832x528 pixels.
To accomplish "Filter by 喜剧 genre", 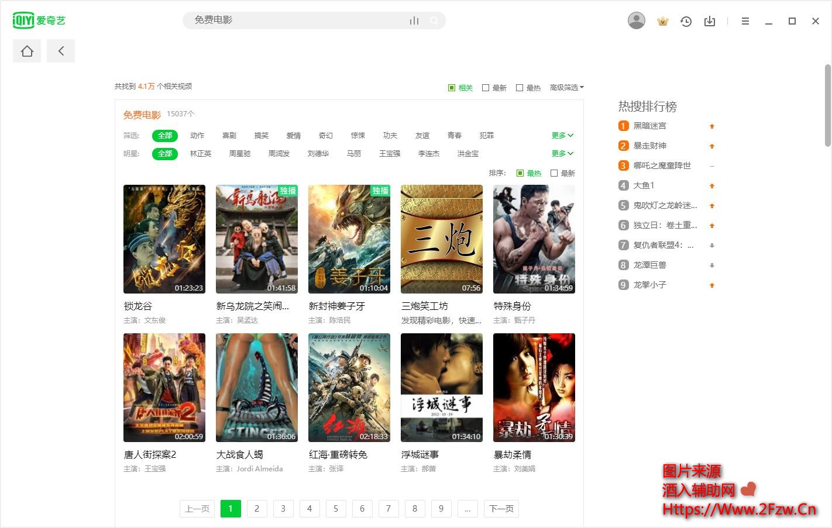I will coord(229,135).
